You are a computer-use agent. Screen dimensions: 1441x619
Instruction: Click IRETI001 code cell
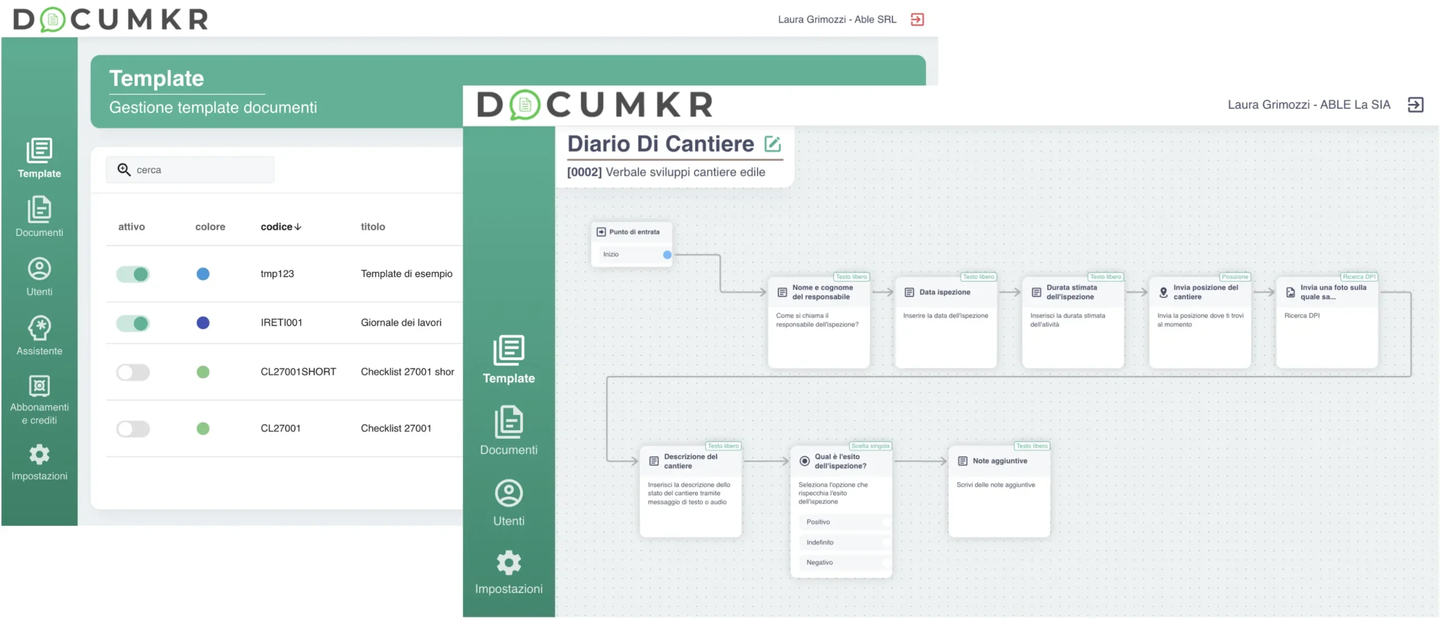281,323
